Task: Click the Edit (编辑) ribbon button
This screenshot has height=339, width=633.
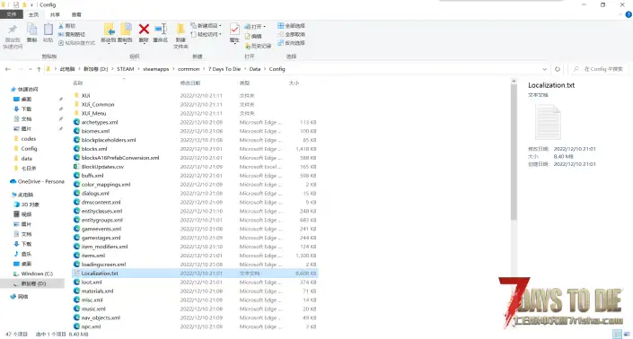Action: tap(253, 36)
